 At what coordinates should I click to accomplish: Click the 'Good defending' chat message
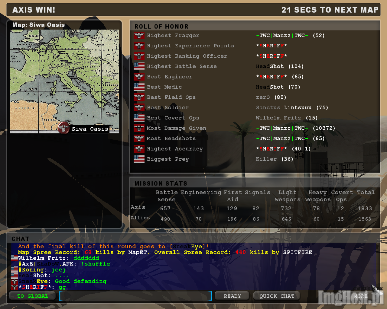click(81, 281)
